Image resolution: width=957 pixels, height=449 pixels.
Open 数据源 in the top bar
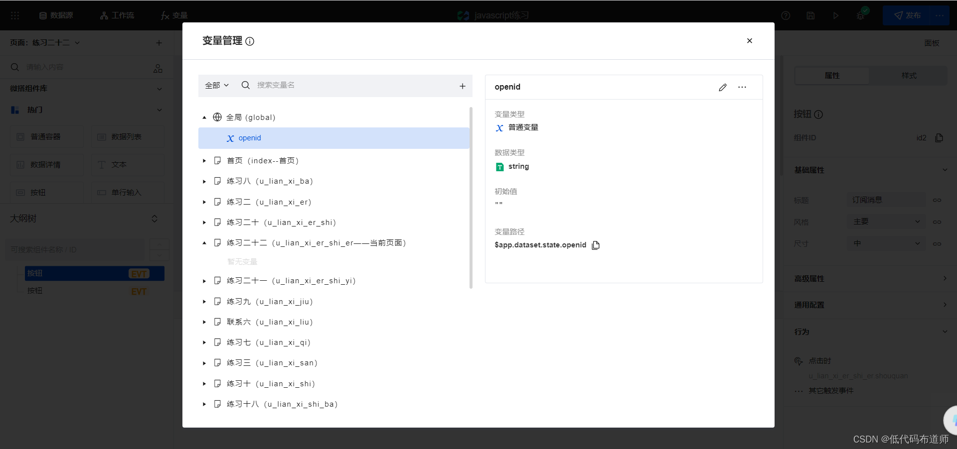pyautogui.click(x=56, y=15)
